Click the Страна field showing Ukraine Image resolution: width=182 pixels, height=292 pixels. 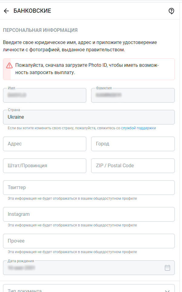tap(89, 117)
